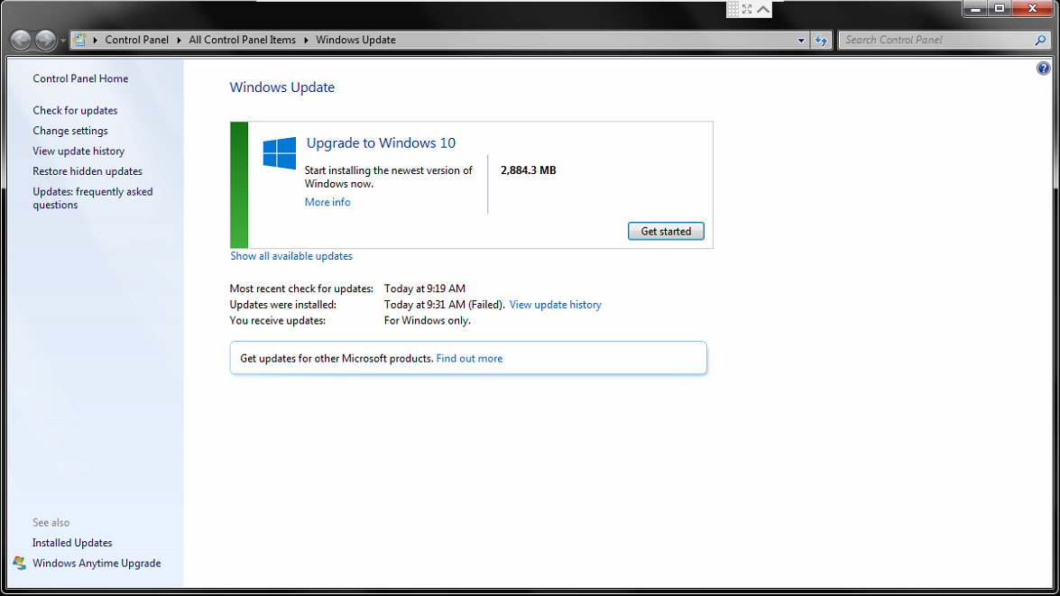Image resolution: width=1060 pixels, height=596 pixels.
Task: Click the Windows Update page title
Action: [x=281, y=87]
